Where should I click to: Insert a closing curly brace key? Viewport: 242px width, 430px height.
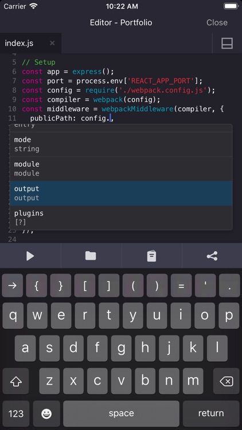tap(61, 286)
